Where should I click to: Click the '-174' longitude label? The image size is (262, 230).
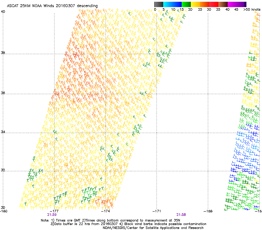pos(106,211)
